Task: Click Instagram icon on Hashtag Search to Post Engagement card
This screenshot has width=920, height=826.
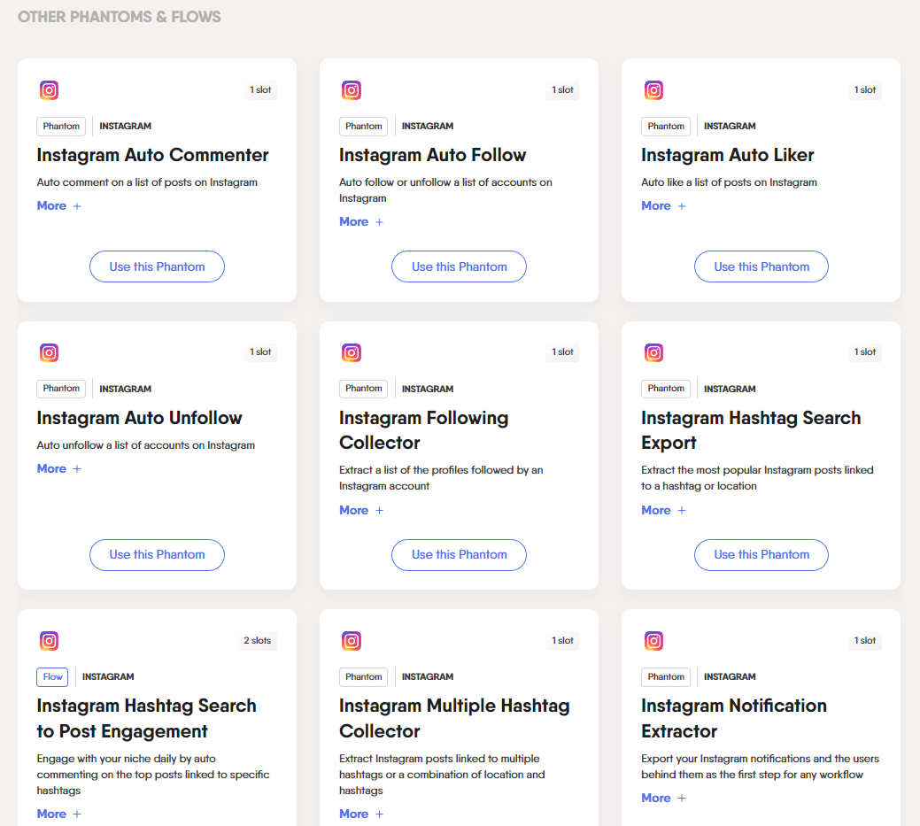Action: click(x=50, y=641)
